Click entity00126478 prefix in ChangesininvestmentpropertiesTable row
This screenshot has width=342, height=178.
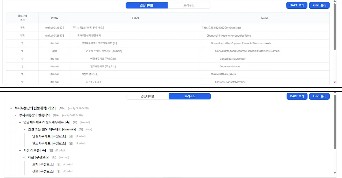tap(54, 36)
